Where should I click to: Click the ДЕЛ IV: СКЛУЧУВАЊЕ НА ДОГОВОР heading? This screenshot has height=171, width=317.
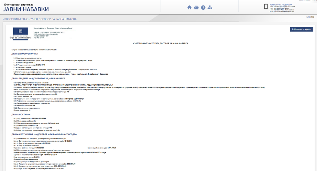click(x=44, y=134)
